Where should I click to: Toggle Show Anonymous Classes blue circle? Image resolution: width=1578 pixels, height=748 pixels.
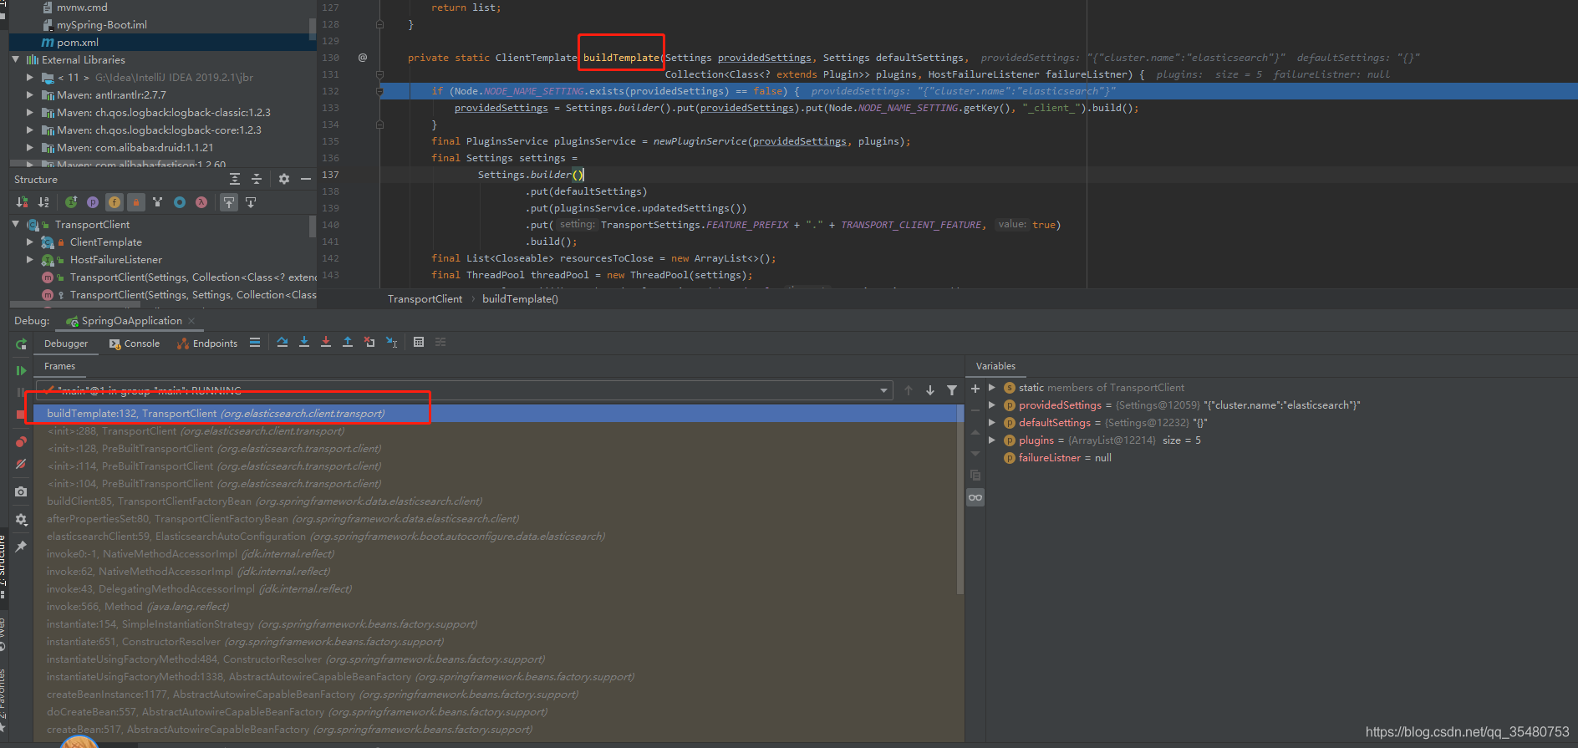pyautogui.click(x=180, y=202)
